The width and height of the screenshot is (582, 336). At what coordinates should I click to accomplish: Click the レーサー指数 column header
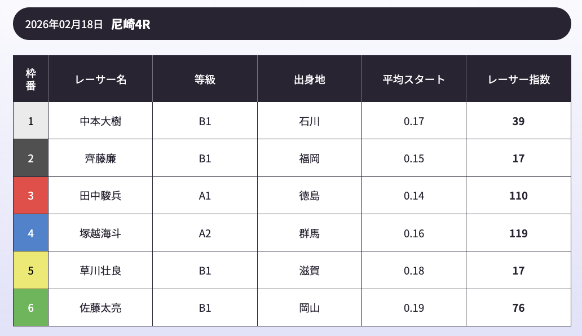518,79
